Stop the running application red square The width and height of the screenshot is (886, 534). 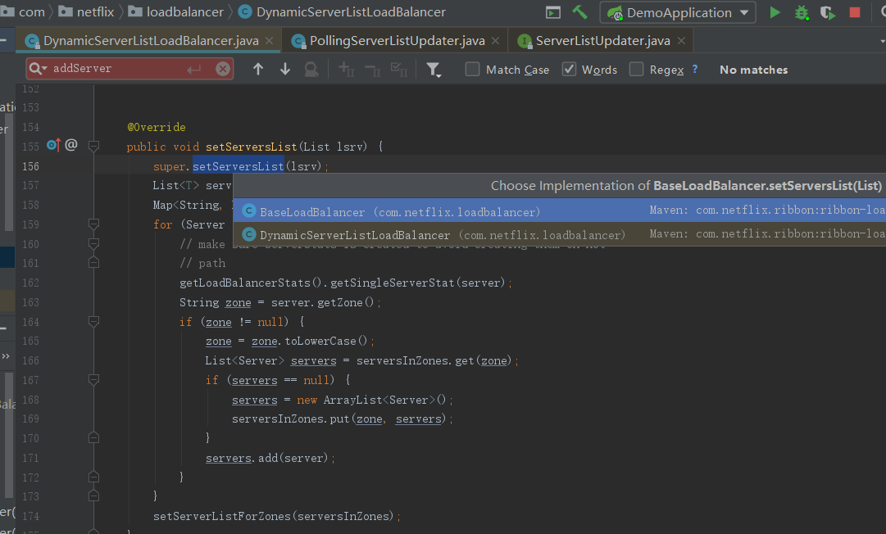coord(855,12)
